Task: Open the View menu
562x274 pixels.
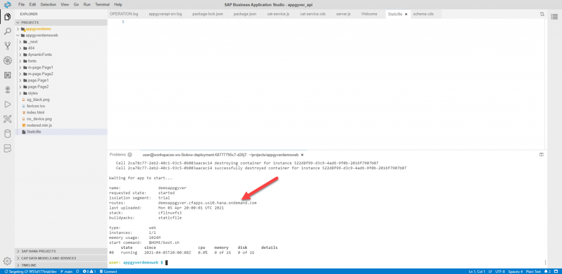Action: click(65, 4)
